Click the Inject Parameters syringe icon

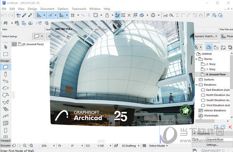point(30,15)
